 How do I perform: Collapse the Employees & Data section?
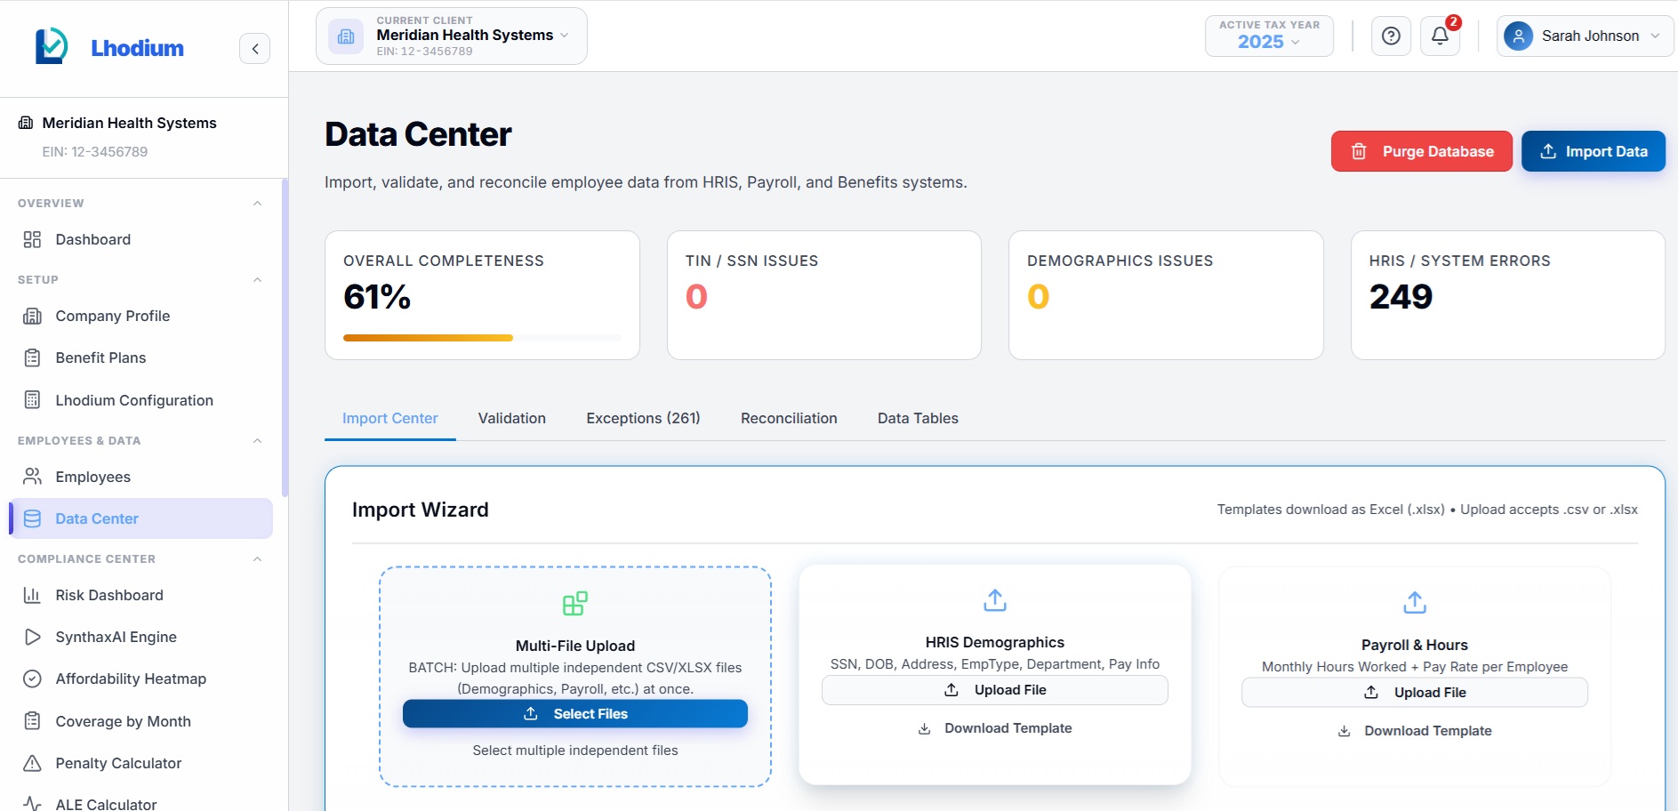257,441
